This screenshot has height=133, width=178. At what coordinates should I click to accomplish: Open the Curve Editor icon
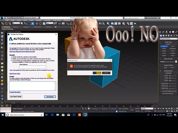116,23
